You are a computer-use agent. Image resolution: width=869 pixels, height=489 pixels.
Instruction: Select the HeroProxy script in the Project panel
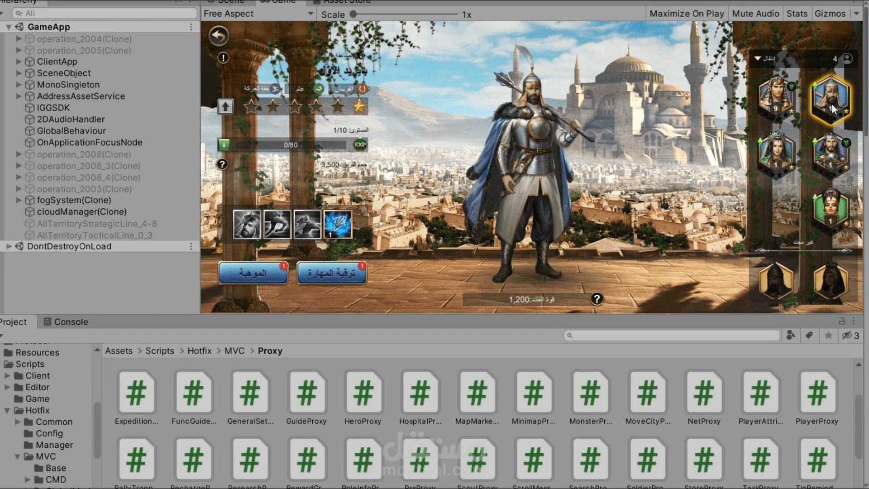click(363, 393)
